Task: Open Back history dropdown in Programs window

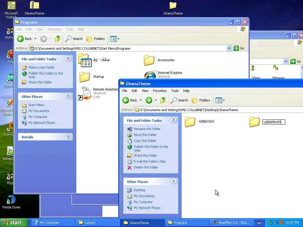Action: (x=36, y=39)
